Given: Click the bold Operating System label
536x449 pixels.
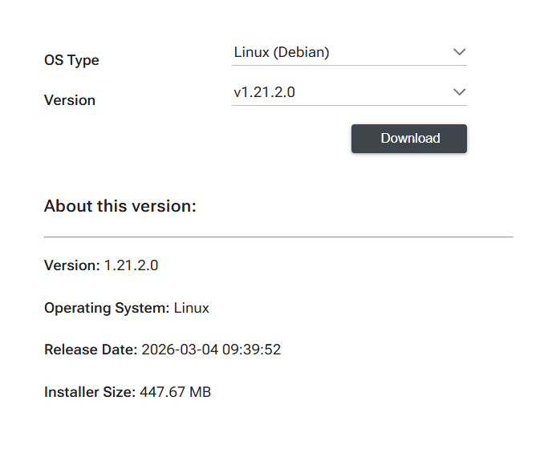Looking at the screenshot, I should (107, 308).
